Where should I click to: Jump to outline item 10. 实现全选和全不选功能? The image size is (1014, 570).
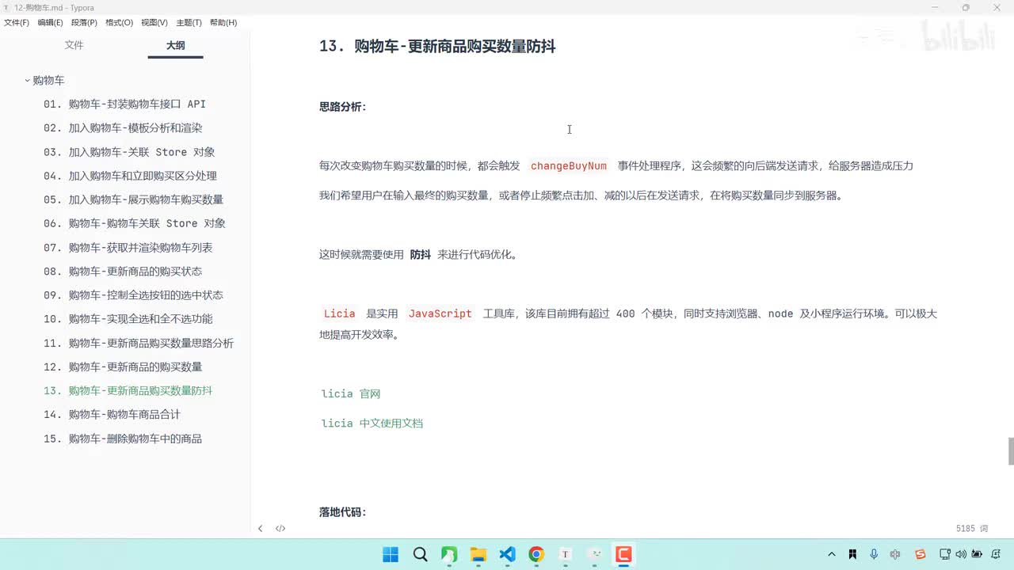128,319
